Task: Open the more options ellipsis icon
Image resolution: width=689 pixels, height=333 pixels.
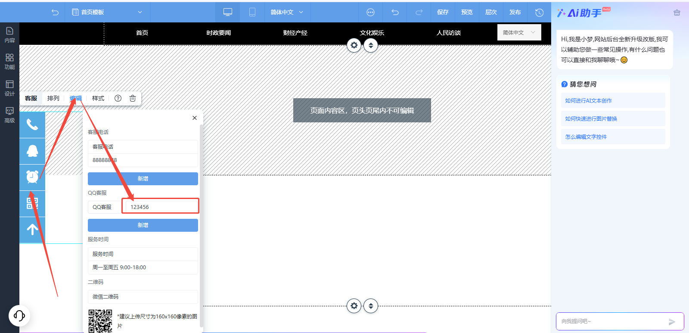Action: pos(370,12)
